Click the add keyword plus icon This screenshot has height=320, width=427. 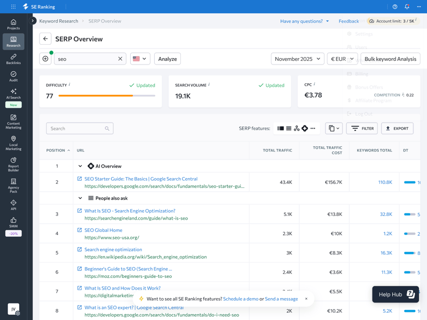(45, 59)
